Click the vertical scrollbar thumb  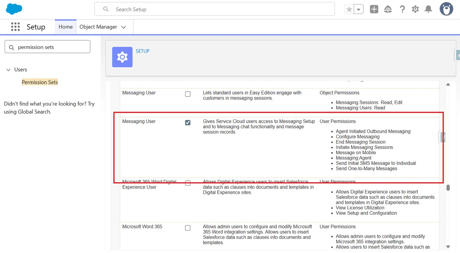[448, 188]
